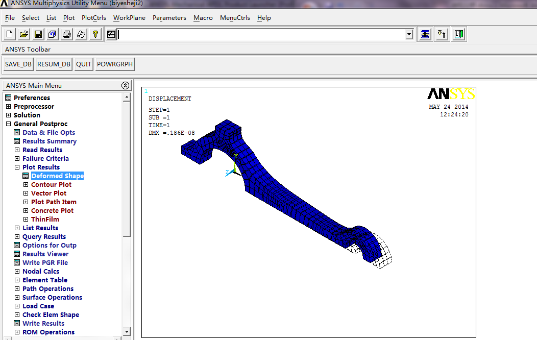Click the Save Analysis disk icon
Image resolution: width=537 pixels, height=340 pixels.
tap(38, 34)
